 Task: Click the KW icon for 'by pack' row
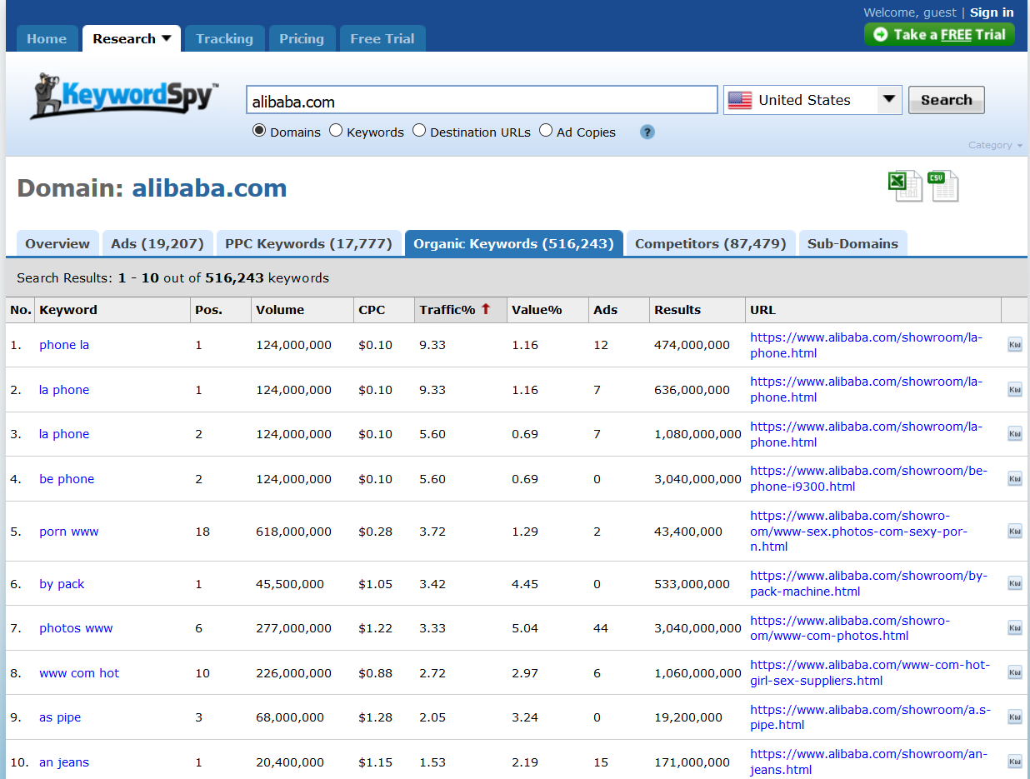1014,584
